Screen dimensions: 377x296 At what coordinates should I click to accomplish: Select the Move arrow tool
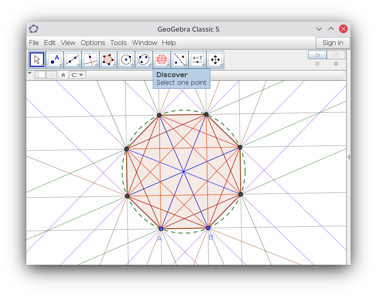coord(37,60)
